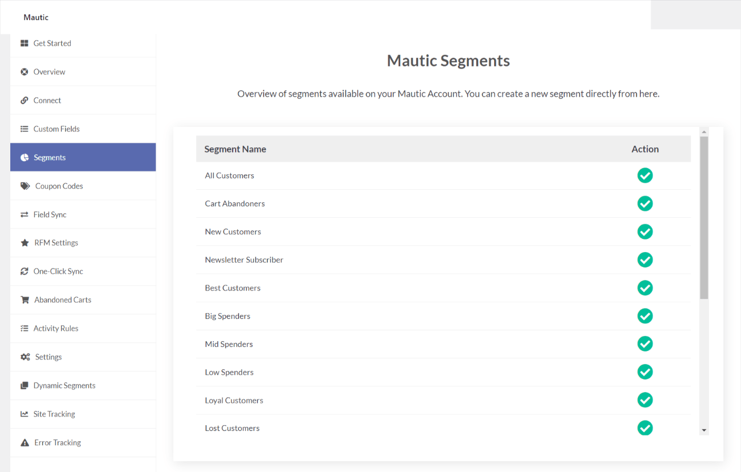Toggle the Big Spenders segment checkmark

(645, 316)
